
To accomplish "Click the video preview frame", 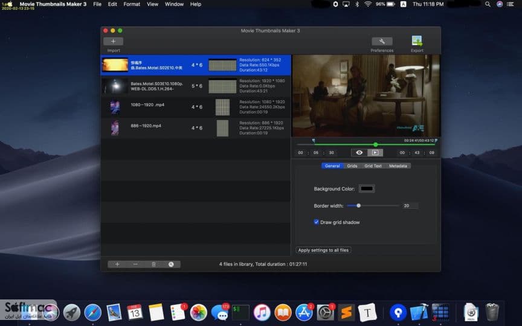I will click(x=366, y=96).
